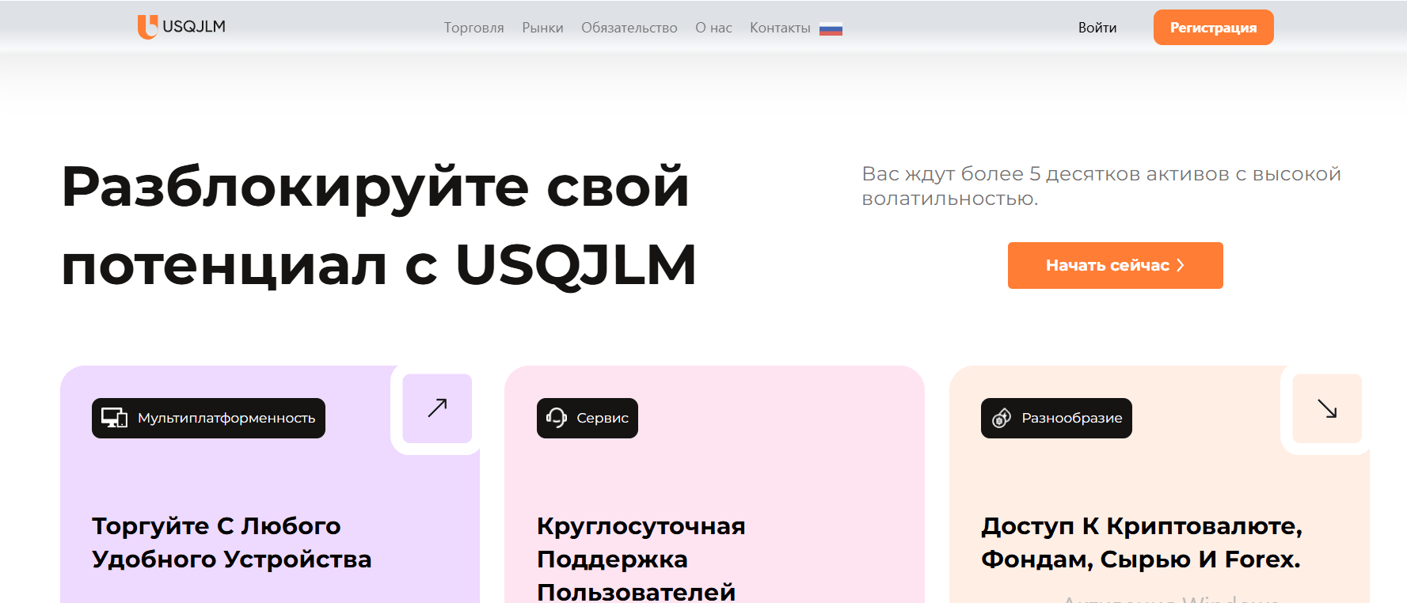Click the devices icon in Мультиплатформенность badge

115,418
